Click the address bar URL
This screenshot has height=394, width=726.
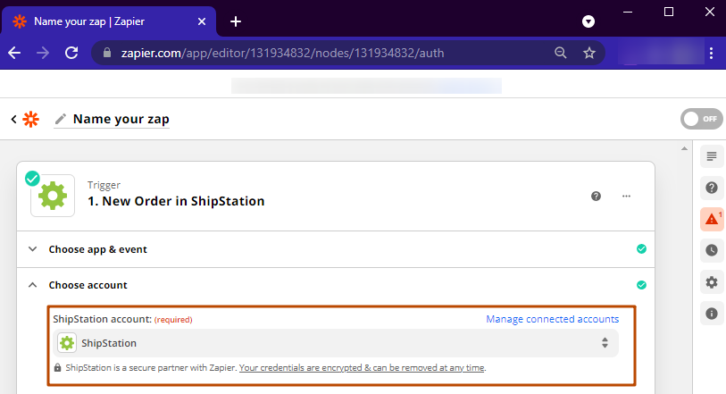pyautogui.click(x=282, y=53)
